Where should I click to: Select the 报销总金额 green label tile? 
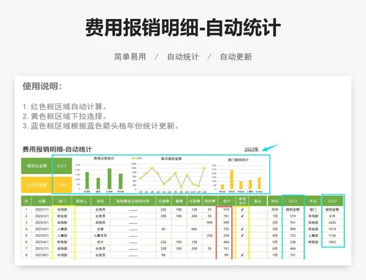37,166
